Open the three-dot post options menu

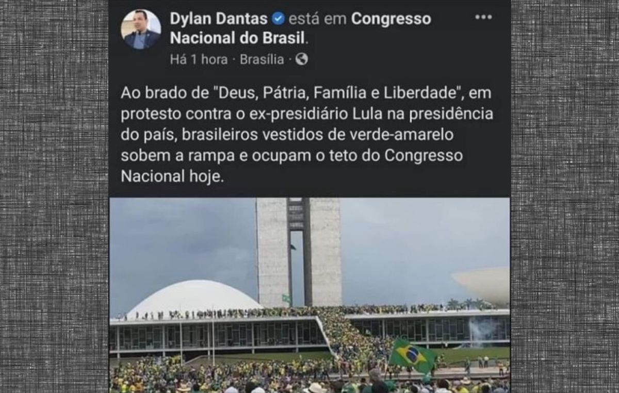click(x=483, y=17)
